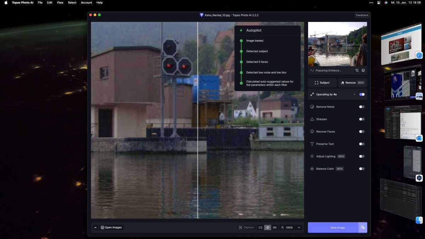Click the 'Detected 0 faces' Autopilot step

tap(257, 62)
